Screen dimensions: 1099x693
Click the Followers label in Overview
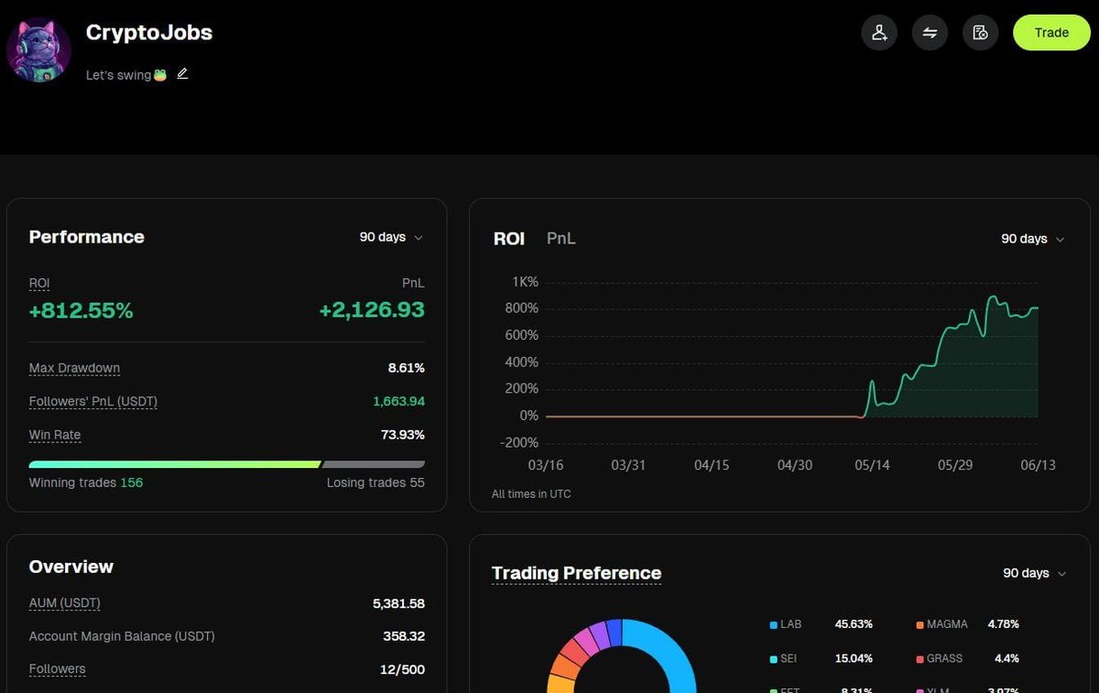point(57,669)
